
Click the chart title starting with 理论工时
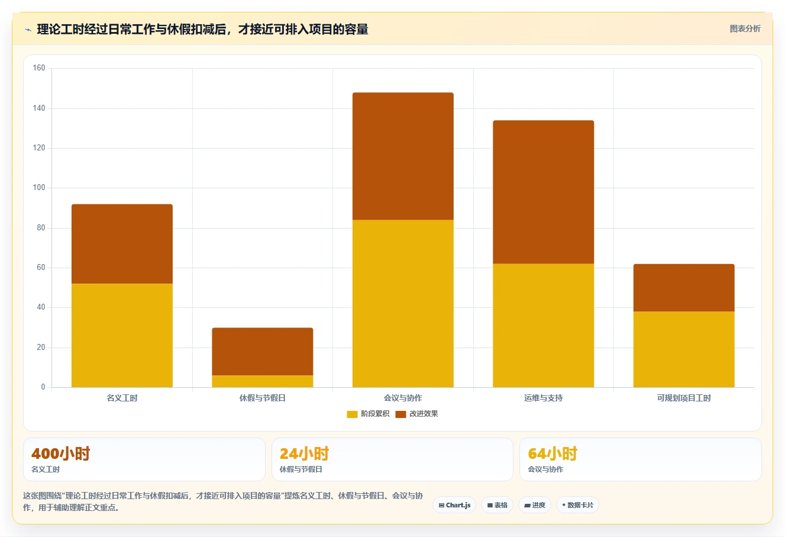pyautogui.click(x=202, y=30)
